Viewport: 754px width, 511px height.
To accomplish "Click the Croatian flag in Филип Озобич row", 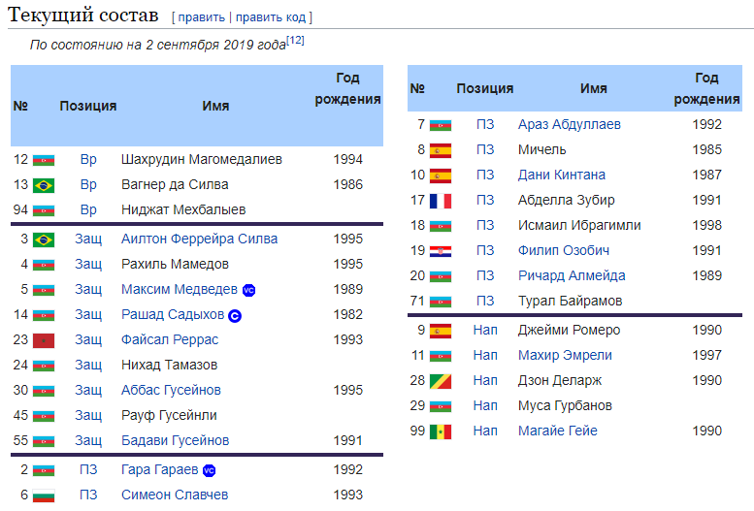I will tap(441, 251).
